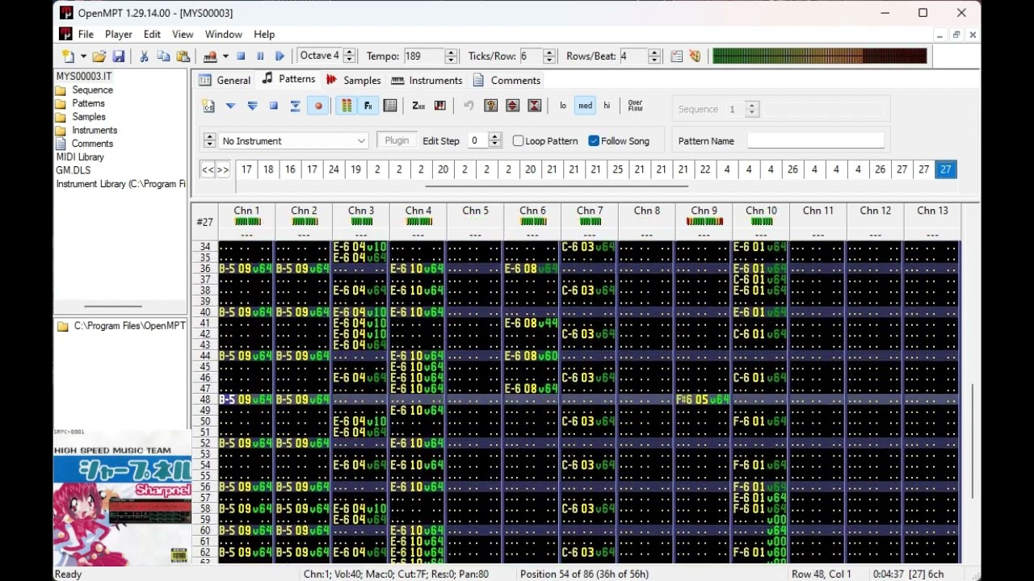Click the speaker icon next to VU meter
Viewport: 1034px width, 581px height.
695,56
